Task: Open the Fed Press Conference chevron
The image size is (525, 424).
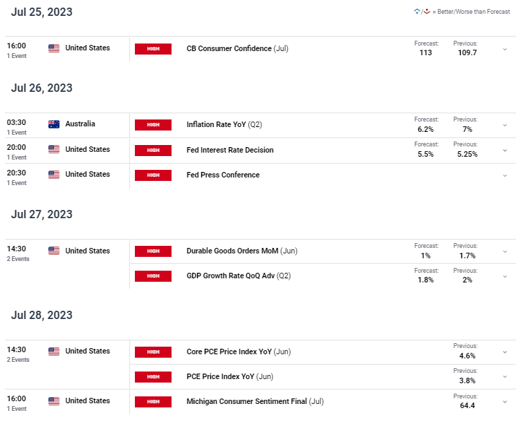Action: 505,175
